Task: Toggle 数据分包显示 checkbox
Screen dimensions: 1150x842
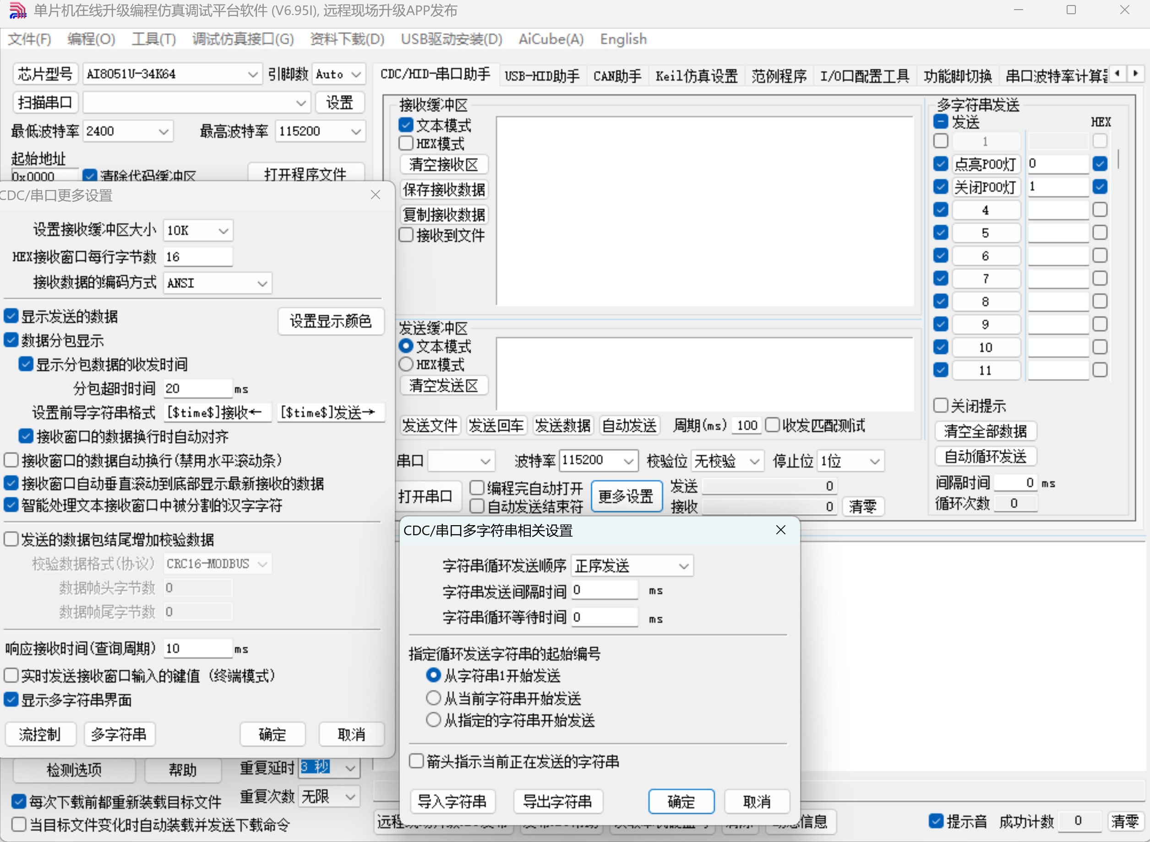Action: pyautogui.click(x=11, y=340)
